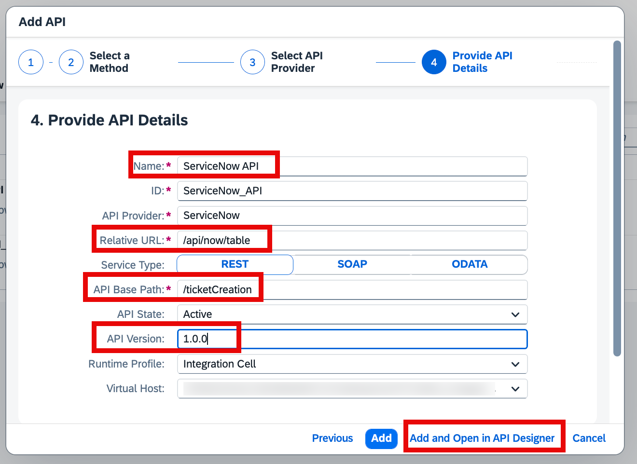637x464 pixels.
Task: Click wizard step 1 circle
Action: click(31, 62)
